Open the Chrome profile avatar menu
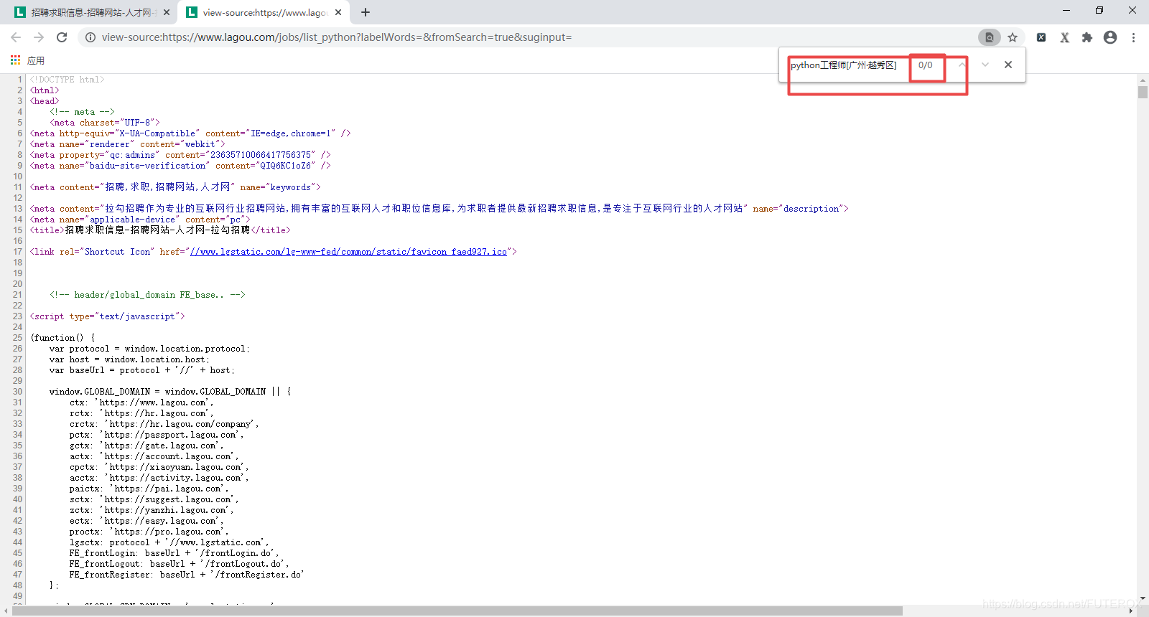Image resolution: width=1149 pixels, height=617 pixels. [1110, 37]
